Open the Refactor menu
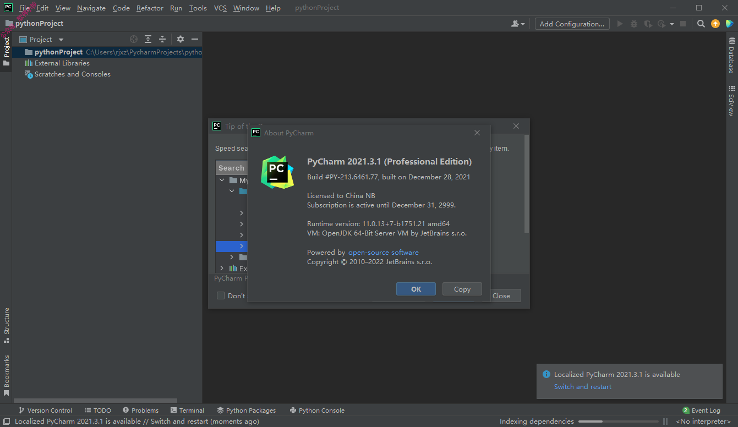Image resolution: width=738 pixels, height=427 pixels. pyautogui.click(x=150, y=8)
